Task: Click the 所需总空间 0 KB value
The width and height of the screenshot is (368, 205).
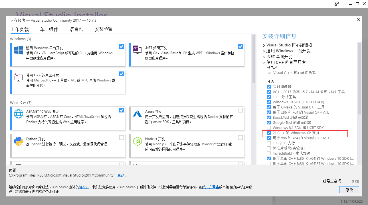Action: (x=355, y=181)
